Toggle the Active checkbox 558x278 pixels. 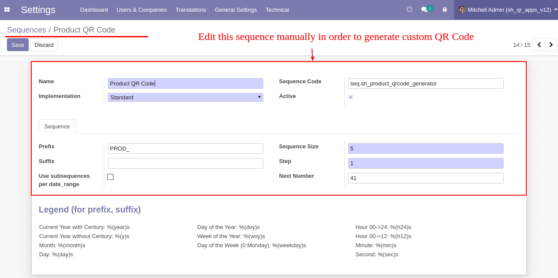(x=351, y=97)
